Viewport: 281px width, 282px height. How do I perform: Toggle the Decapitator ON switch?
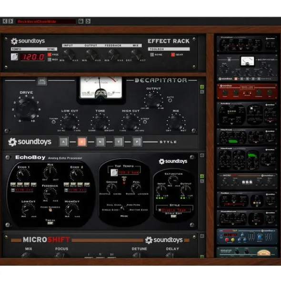tap(42, 81)
